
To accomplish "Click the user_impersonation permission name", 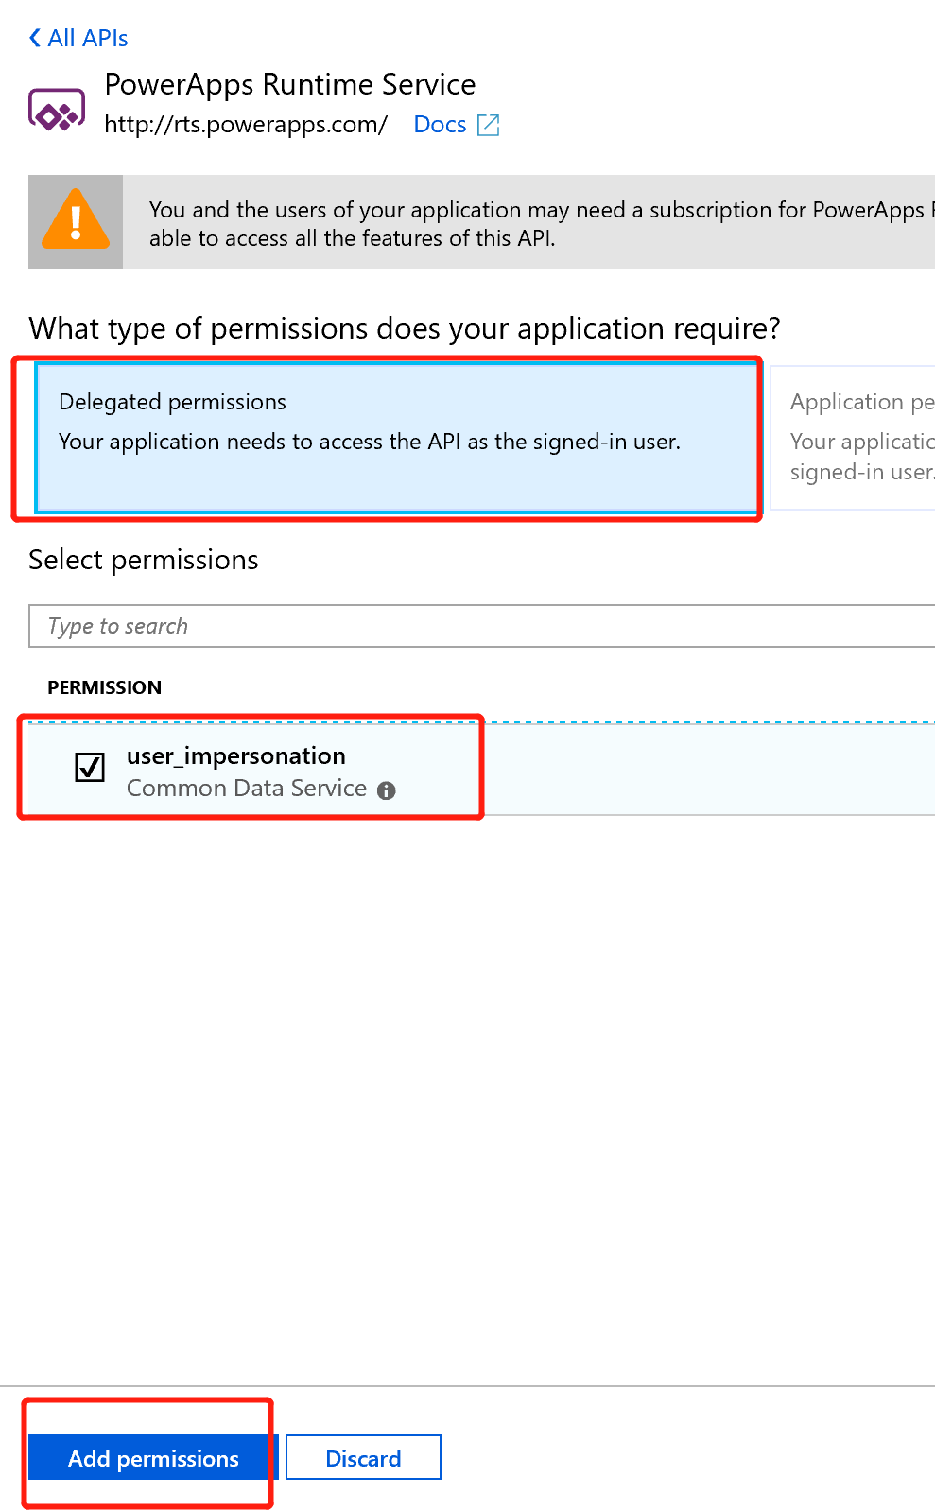I will point(236,755).
